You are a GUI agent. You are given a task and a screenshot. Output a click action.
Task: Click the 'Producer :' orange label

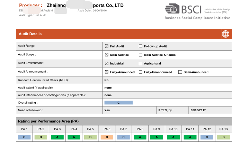click(30, 6)
